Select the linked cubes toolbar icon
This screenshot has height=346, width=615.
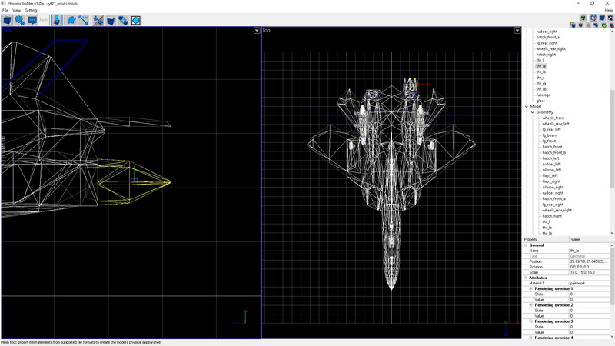[123, 20]
